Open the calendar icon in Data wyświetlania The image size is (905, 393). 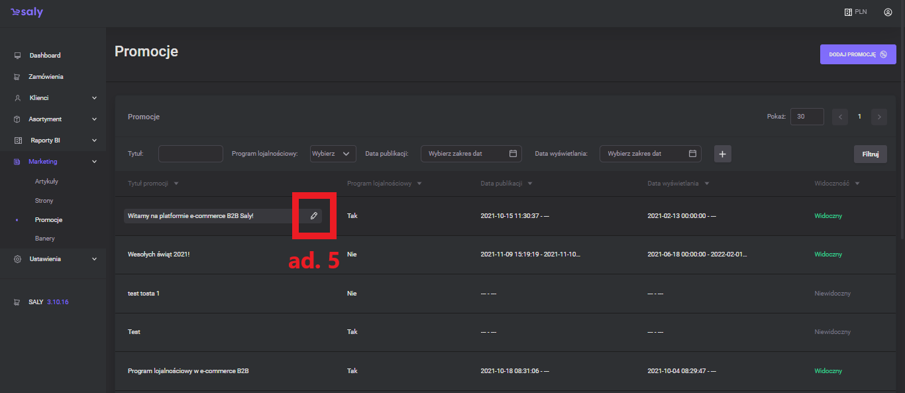(x=692, y=154)
